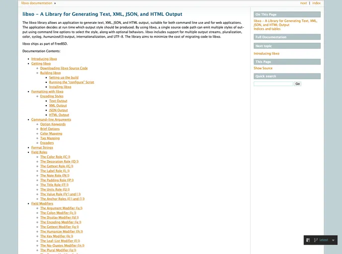Click the page title heading text
The image size is (342, 254).
pos(102,14)
